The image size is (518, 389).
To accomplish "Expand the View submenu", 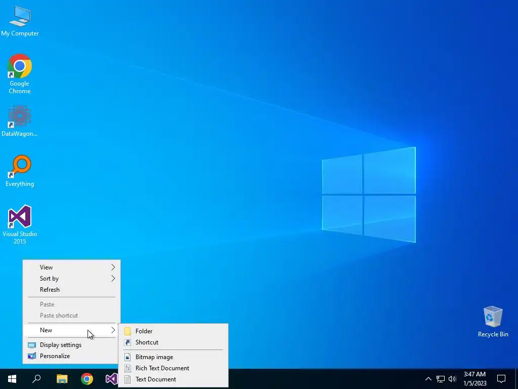I will pos(72,267).
